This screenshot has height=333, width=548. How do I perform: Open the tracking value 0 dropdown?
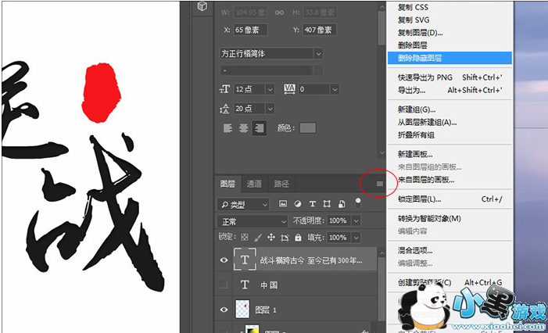(x=335, y=89)
